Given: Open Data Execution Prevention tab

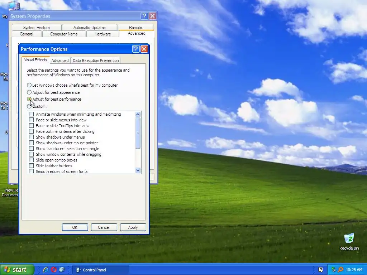Looking at the screenshot, I should pyautogui.click(x=96, y=60).
